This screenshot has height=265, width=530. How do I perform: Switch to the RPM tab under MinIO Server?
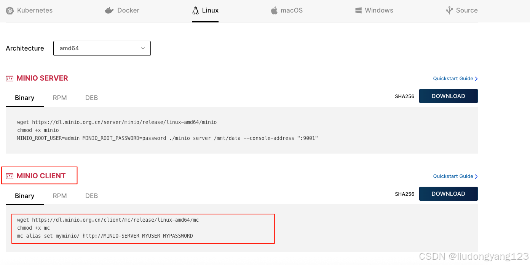(x=60, y=98)
